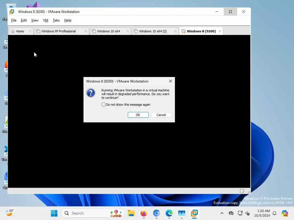
Task: Minimize the VMware Workstation window
Action: pos(217,11)
